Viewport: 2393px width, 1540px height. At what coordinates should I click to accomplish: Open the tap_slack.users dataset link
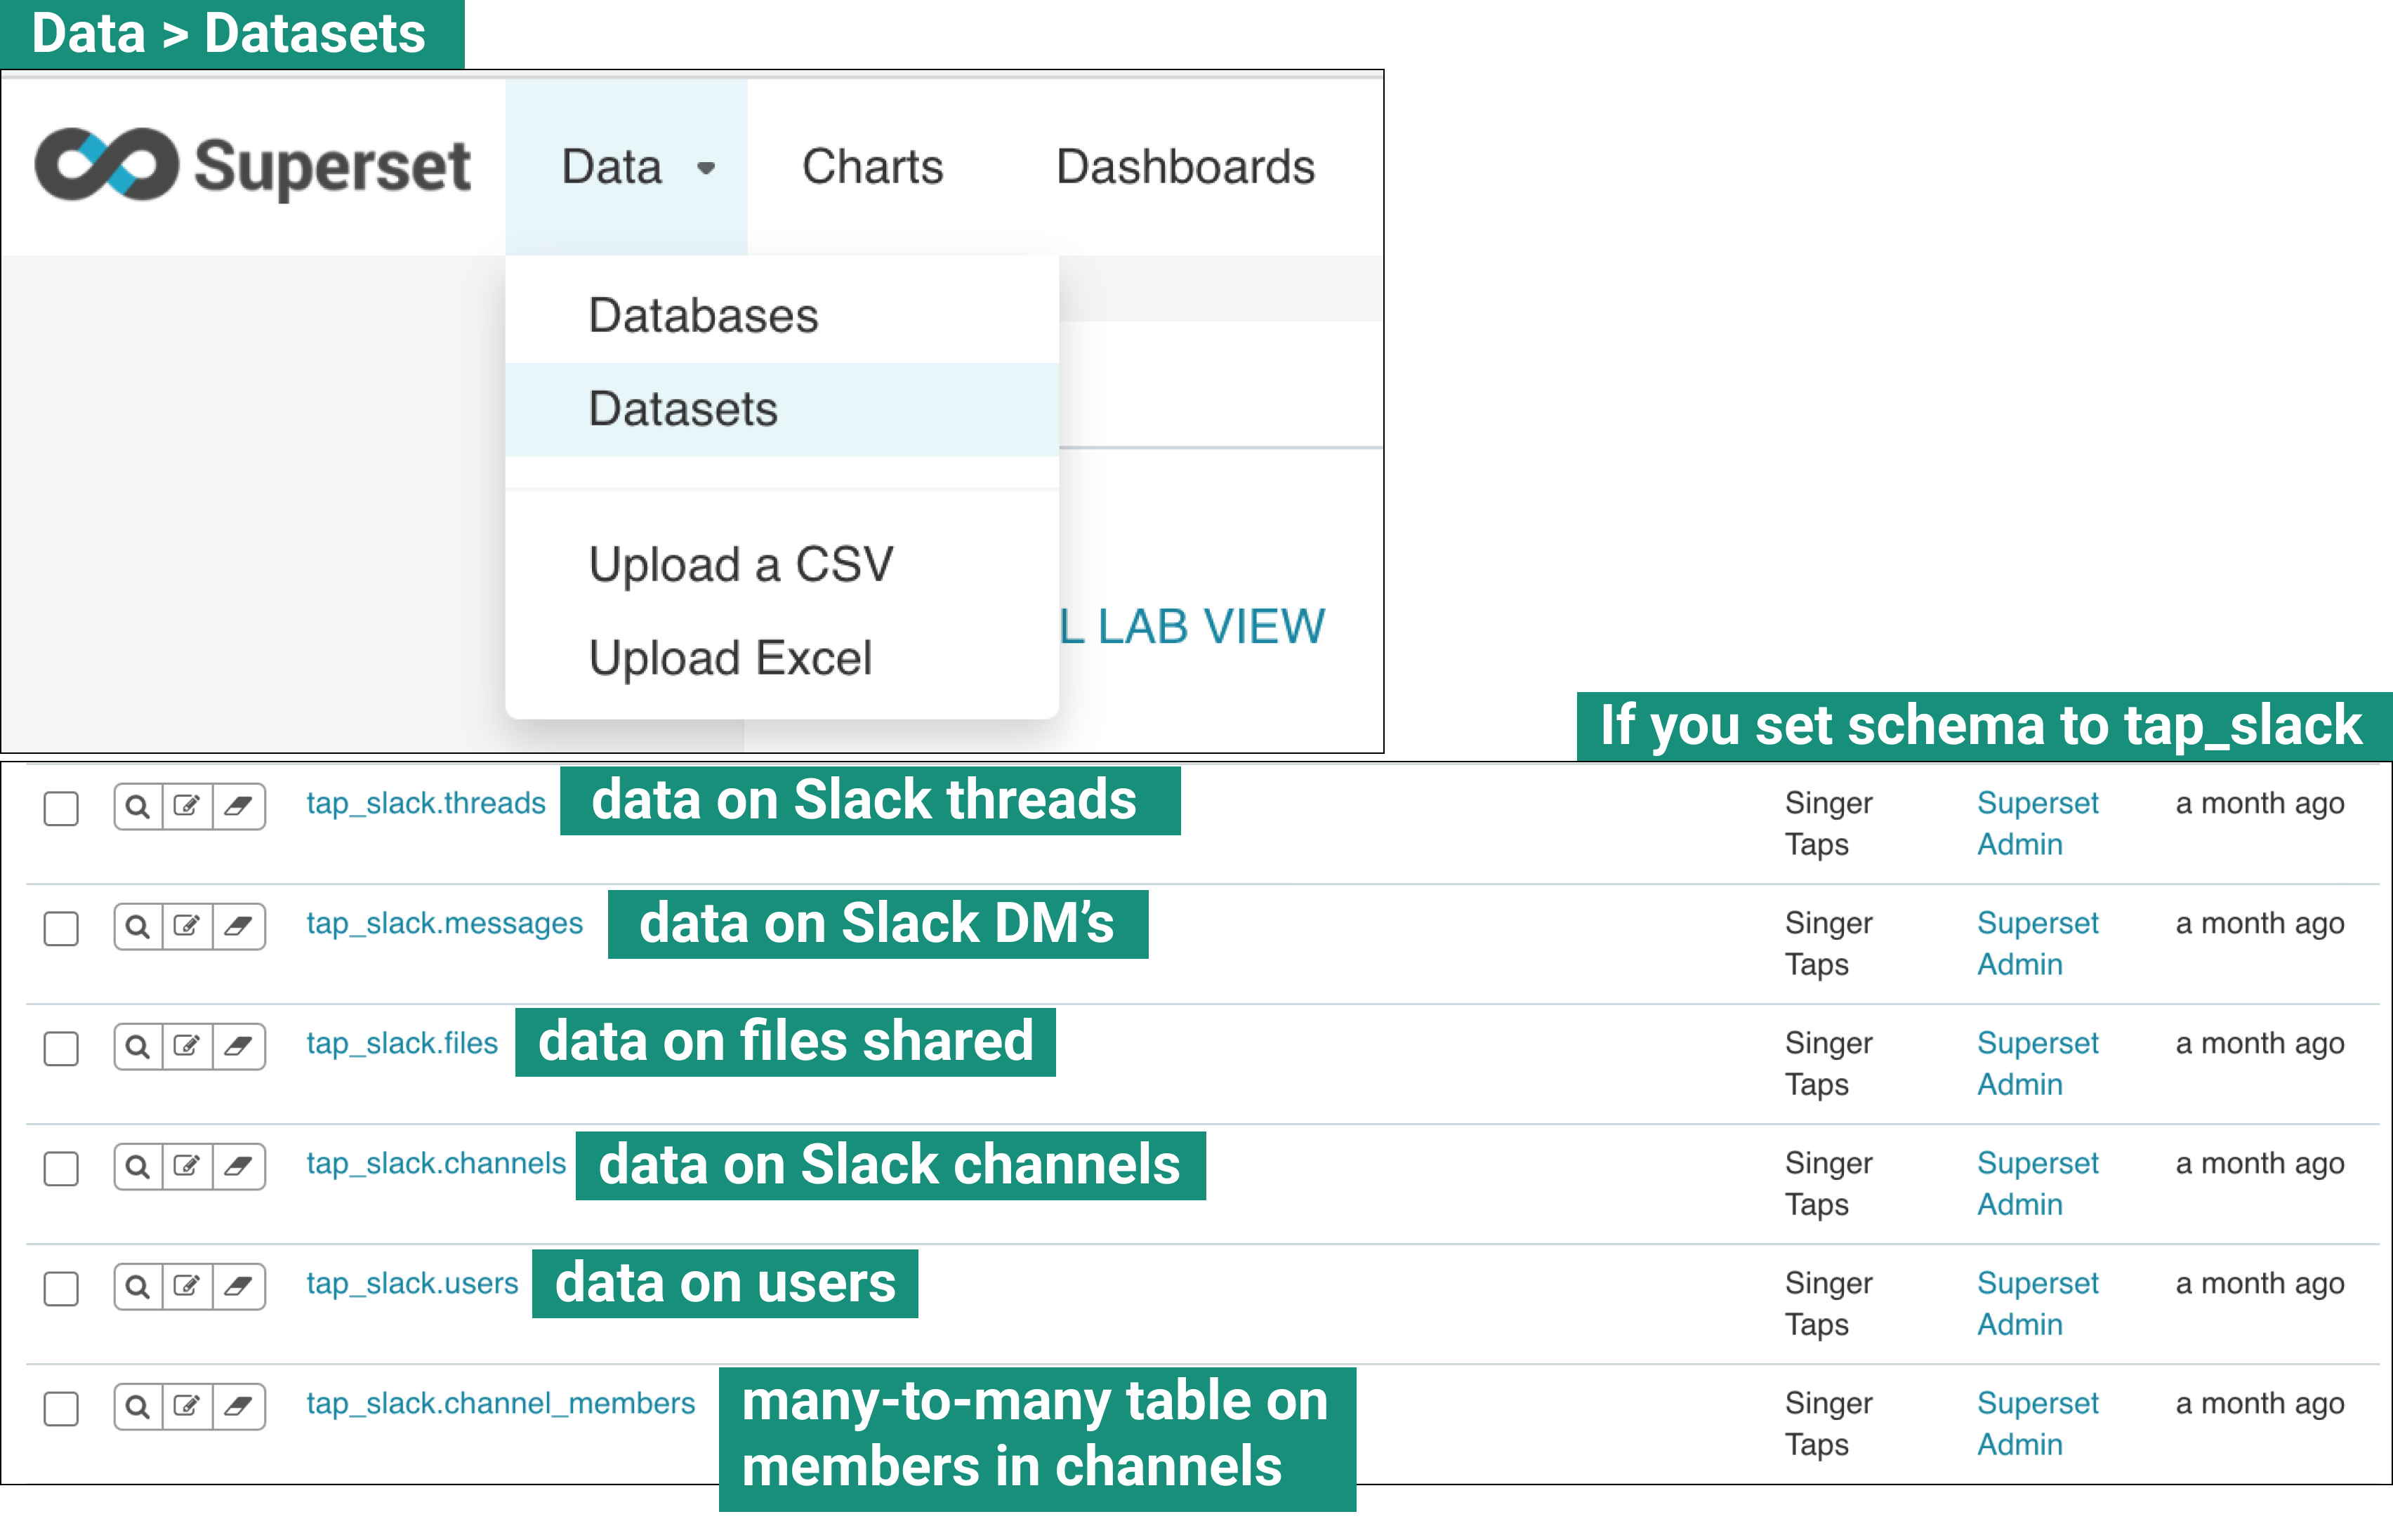click(x=411, y=1283)
